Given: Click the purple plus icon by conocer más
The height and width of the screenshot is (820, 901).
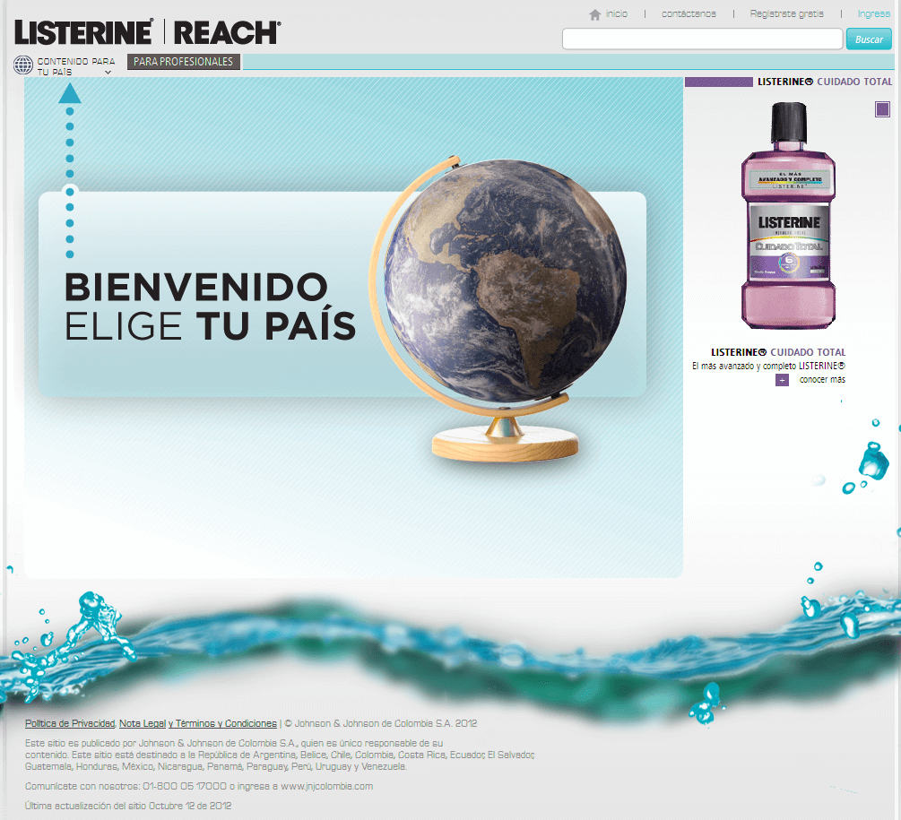Looking at the screenshot, I should (782, 380).
